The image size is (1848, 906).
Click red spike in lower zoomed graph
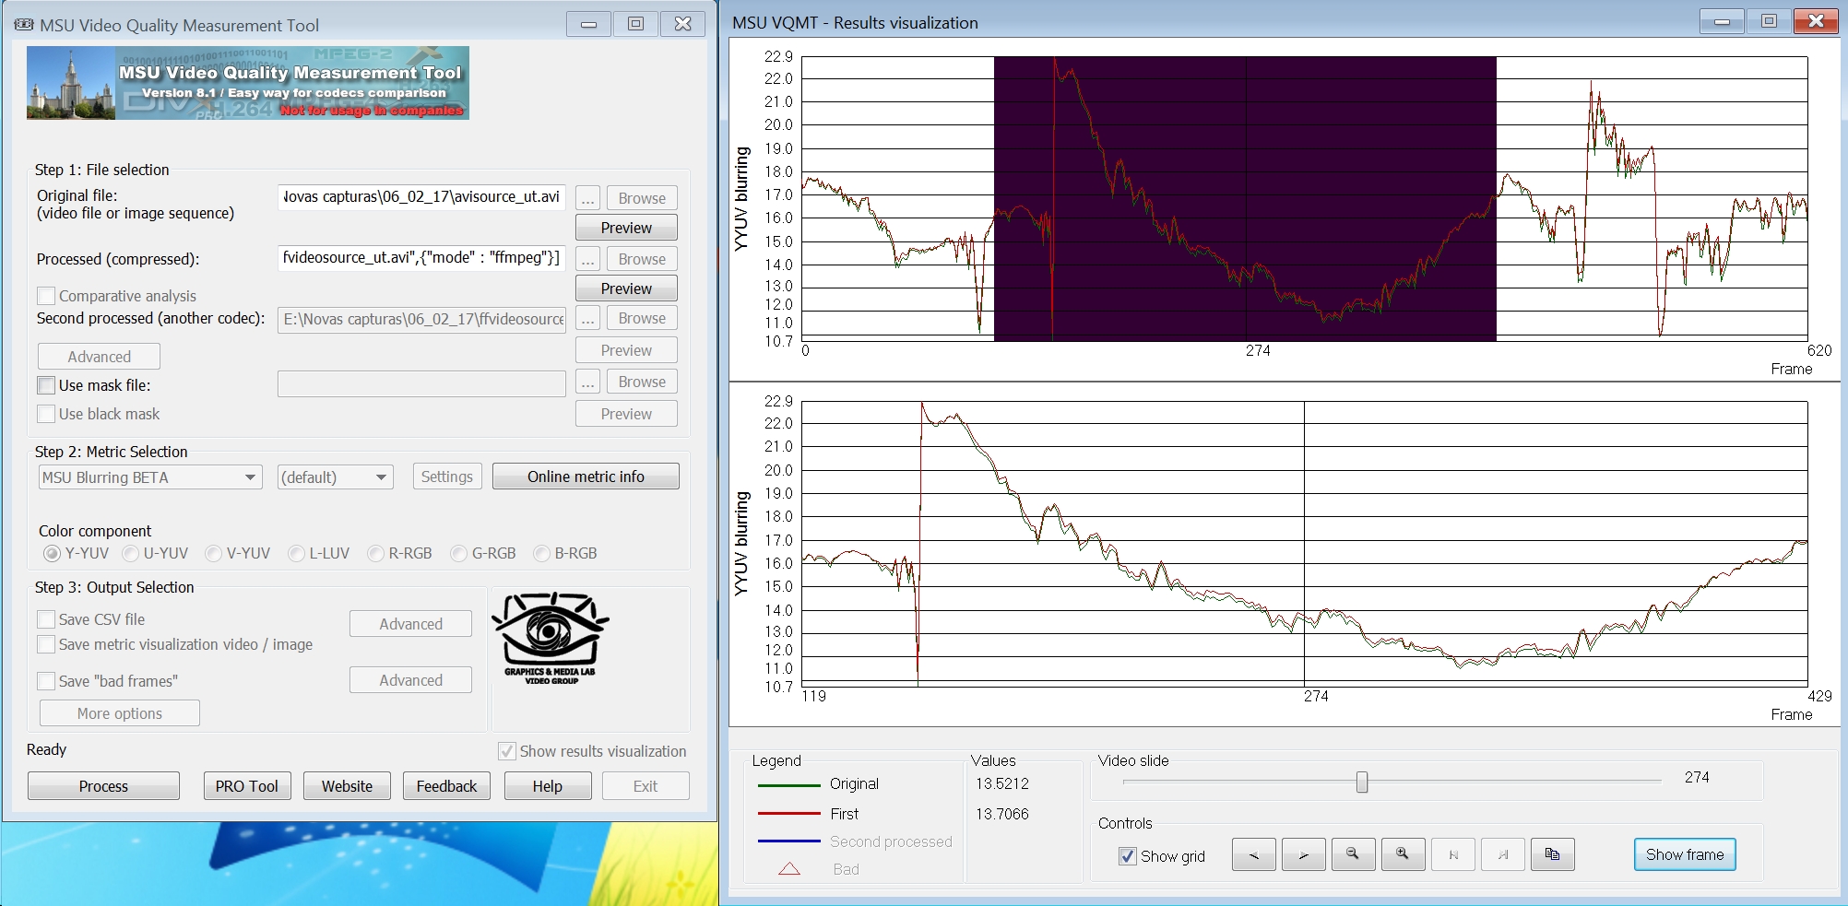click(919, 544)
